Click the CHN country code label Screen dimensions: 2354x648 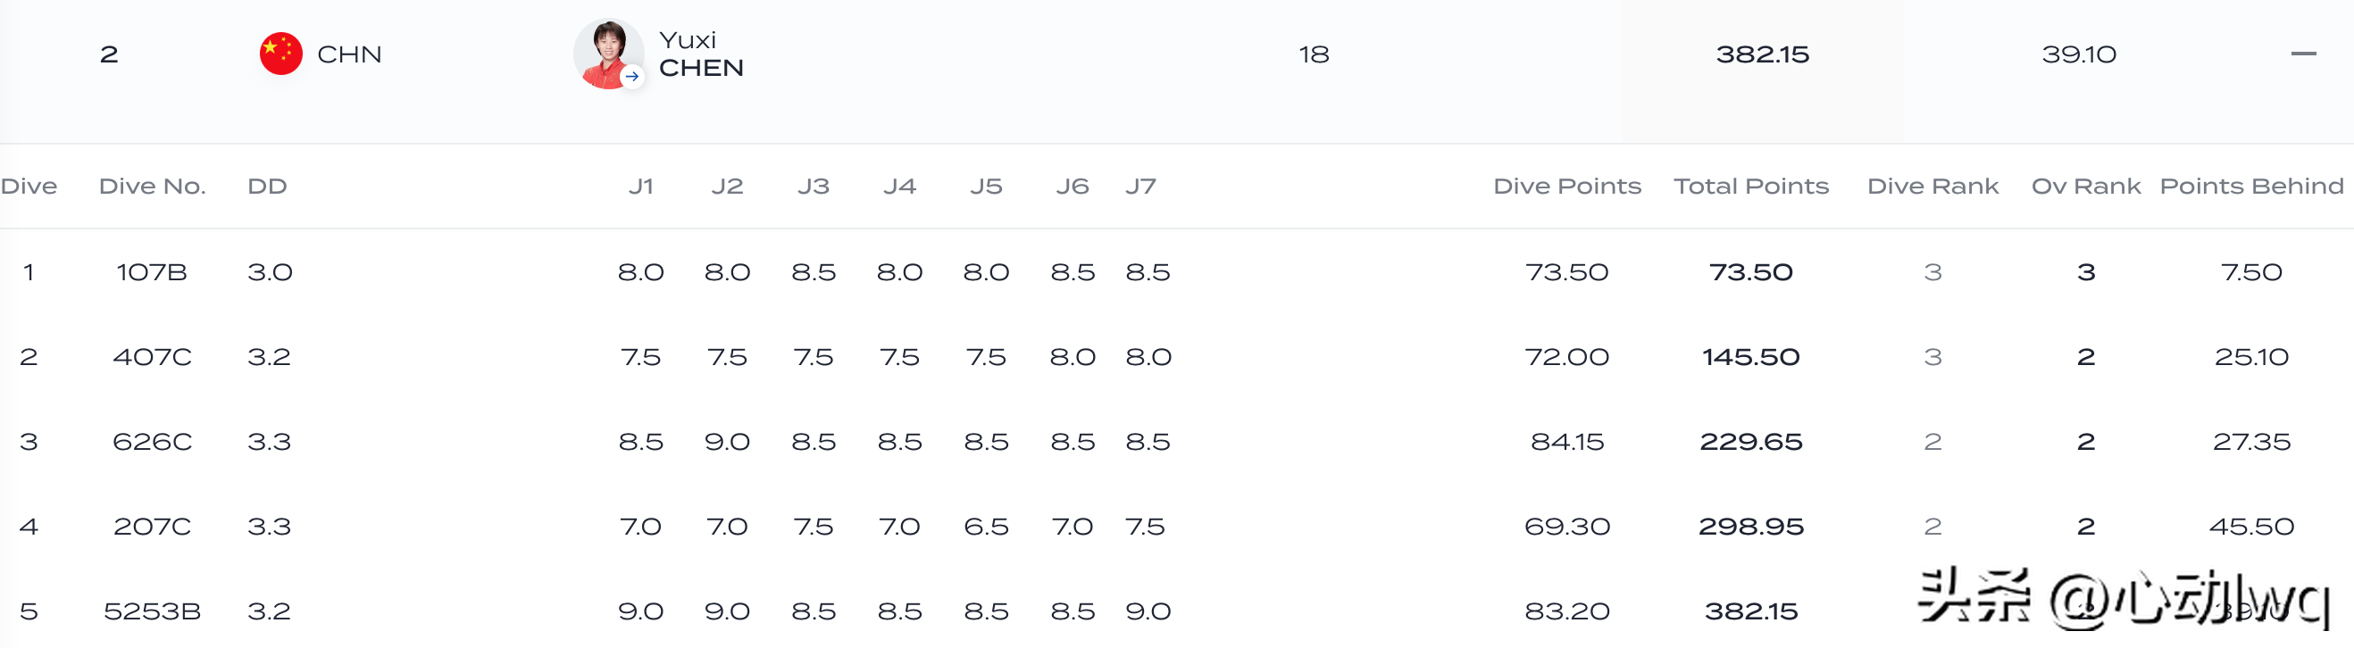point(349,54)
